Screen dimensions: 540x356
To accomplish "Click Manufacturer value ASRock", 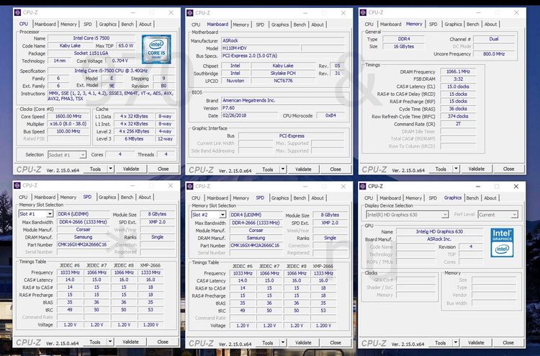I will [283, 40].
